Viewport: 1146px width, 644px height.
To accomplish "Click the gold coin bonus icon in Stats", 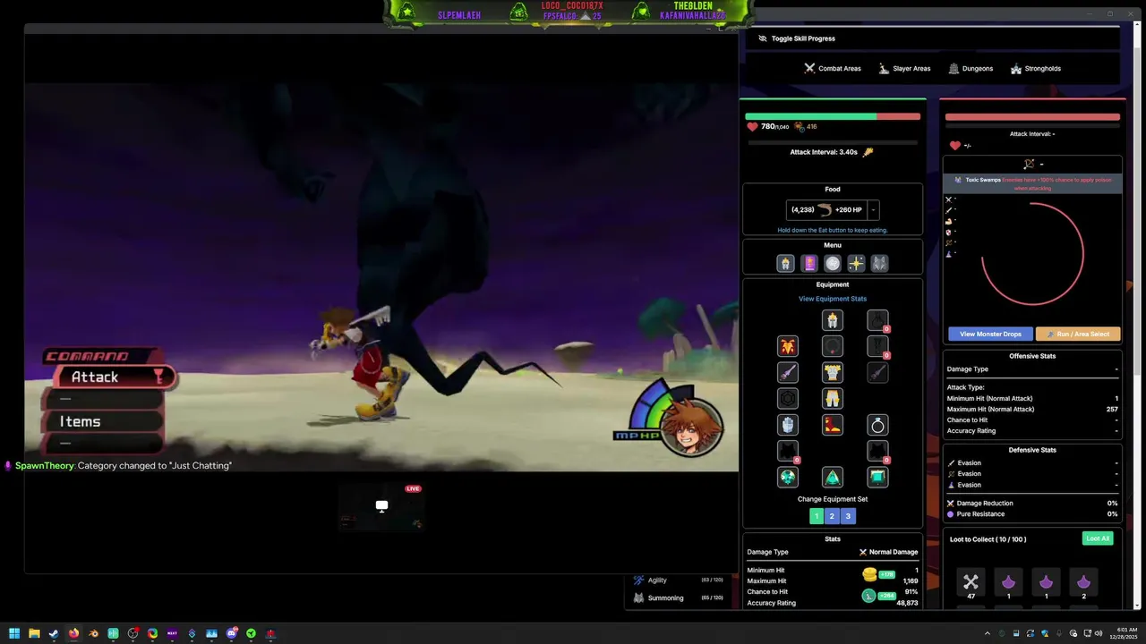I will (869, 574).
